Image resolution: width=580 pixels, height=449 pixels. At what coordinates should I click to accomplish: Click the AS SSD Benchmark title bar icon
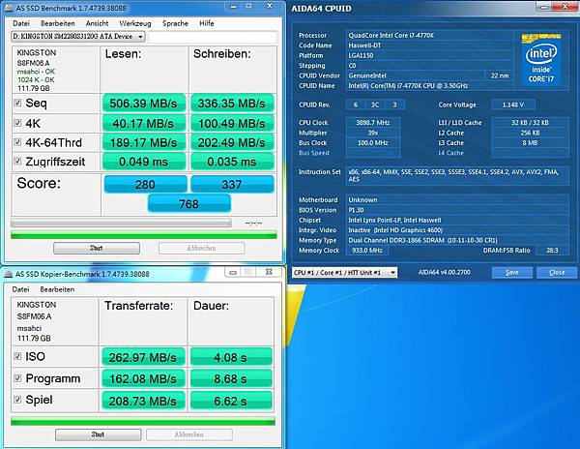coord(8,8)
